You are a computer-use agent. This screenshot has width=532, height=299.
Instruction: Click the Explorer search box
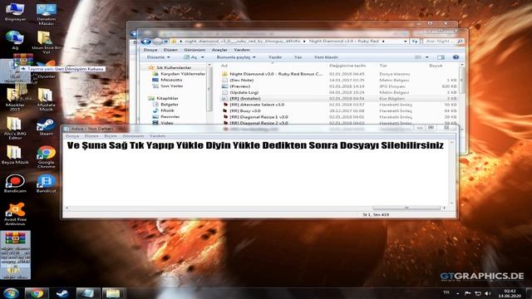click(x=443, y=42)
